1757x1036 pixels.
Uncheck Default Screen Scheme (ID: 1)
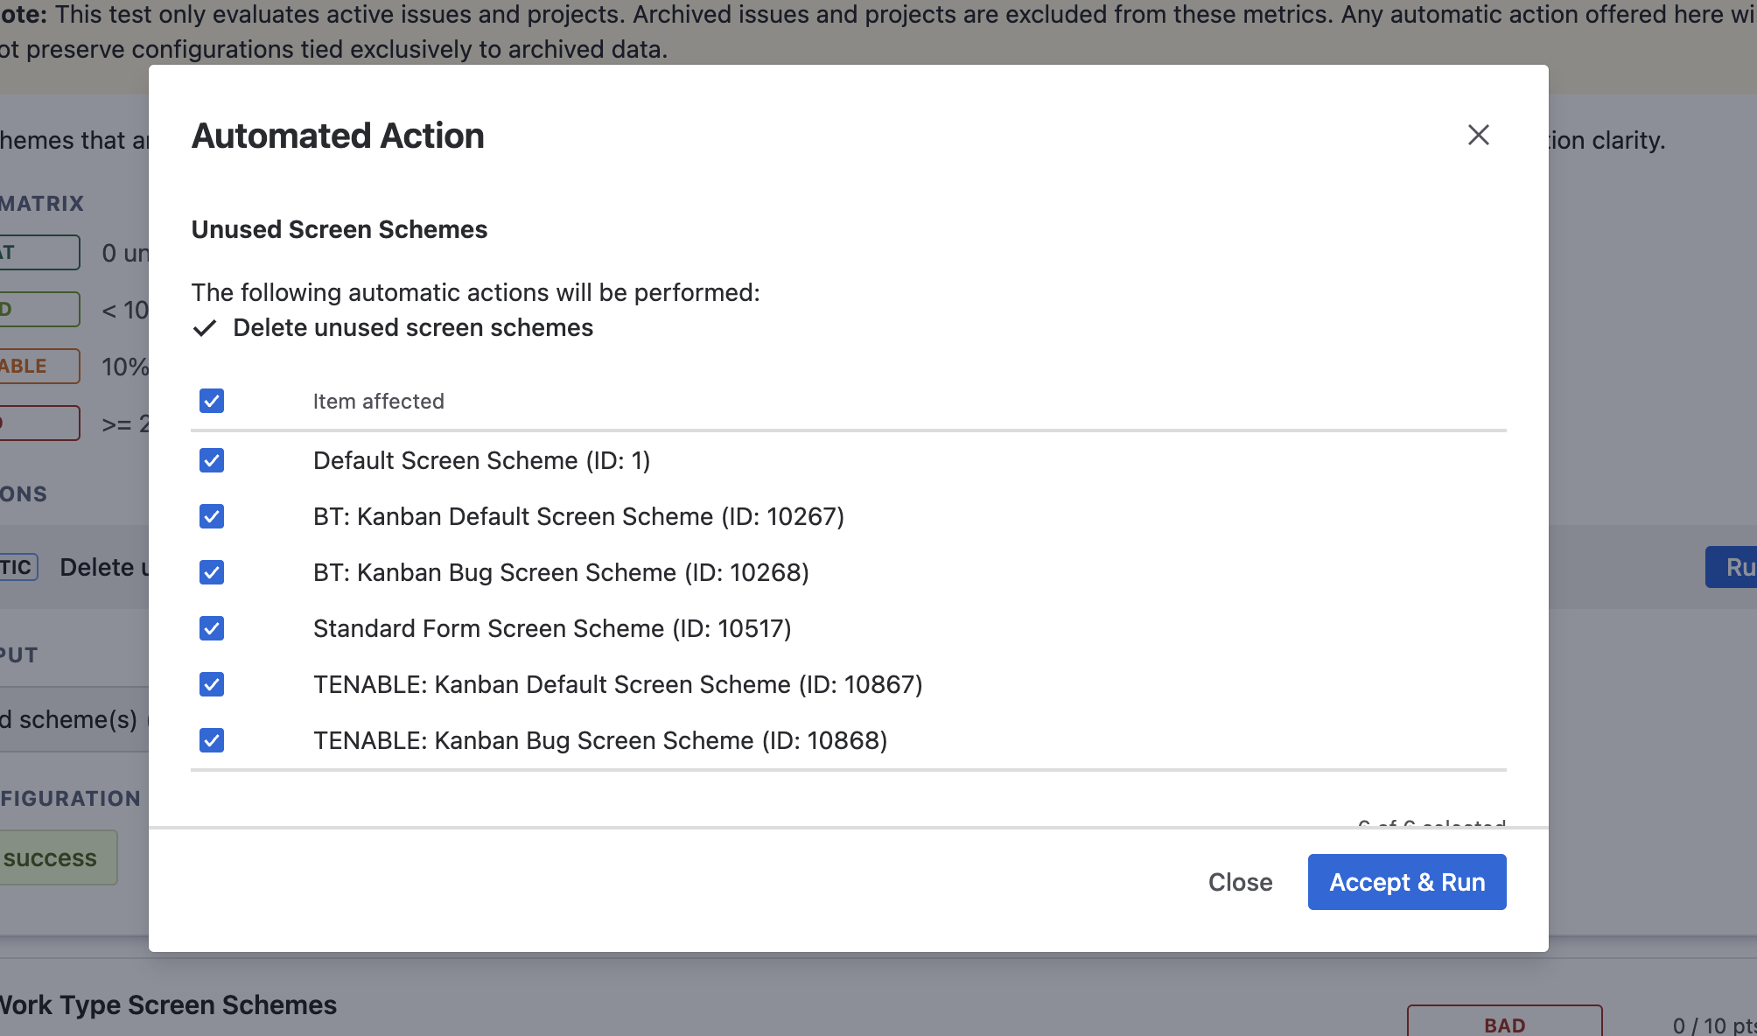212,460
